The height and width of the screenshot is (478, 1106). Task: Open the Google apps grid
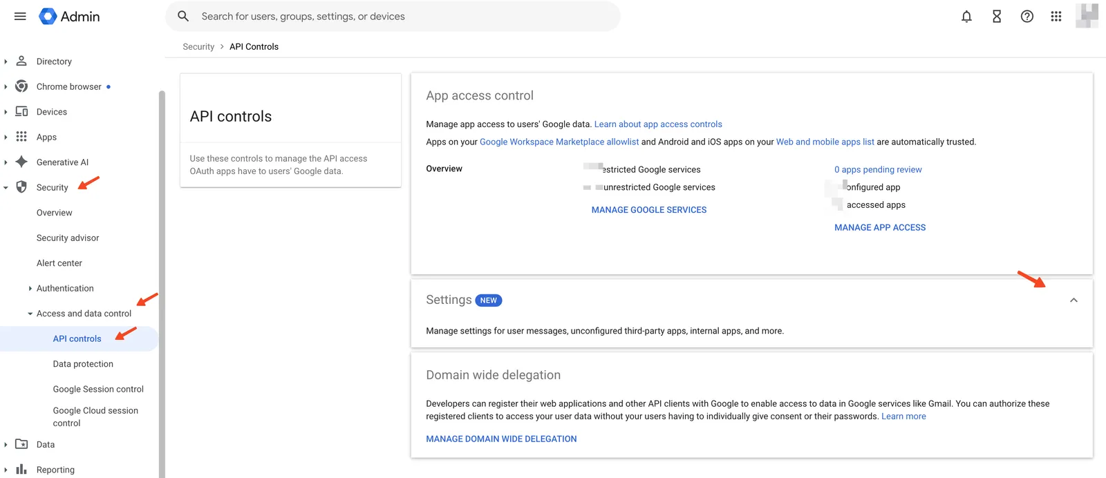tap(1056, 16)
